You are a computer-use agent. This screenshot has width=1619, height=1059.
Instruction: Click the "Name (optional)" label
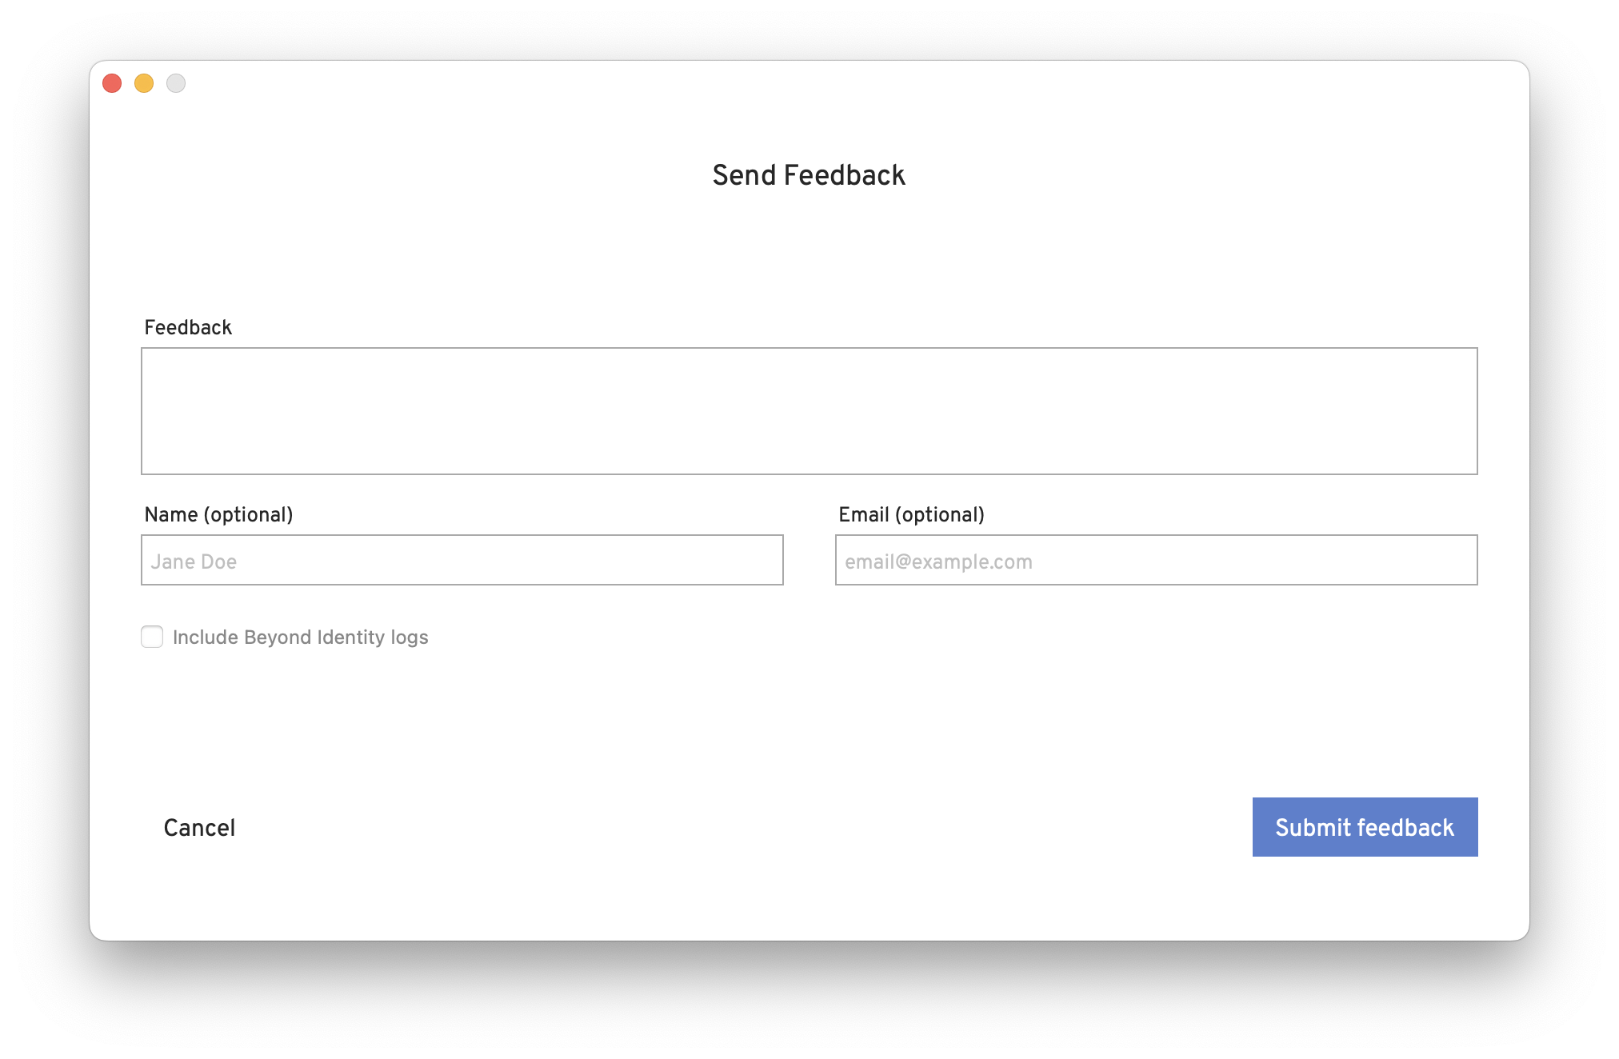coord(218,514)
